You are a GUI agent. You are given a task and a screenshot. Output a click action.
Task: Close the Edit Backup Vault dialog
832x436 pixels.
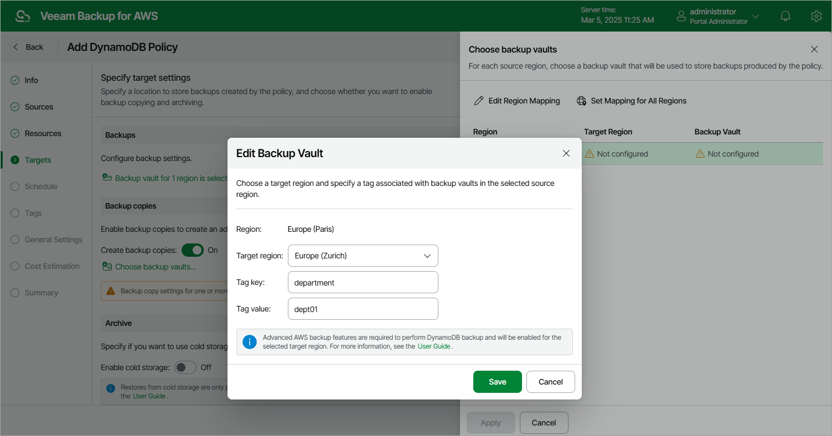pos(566,153)
